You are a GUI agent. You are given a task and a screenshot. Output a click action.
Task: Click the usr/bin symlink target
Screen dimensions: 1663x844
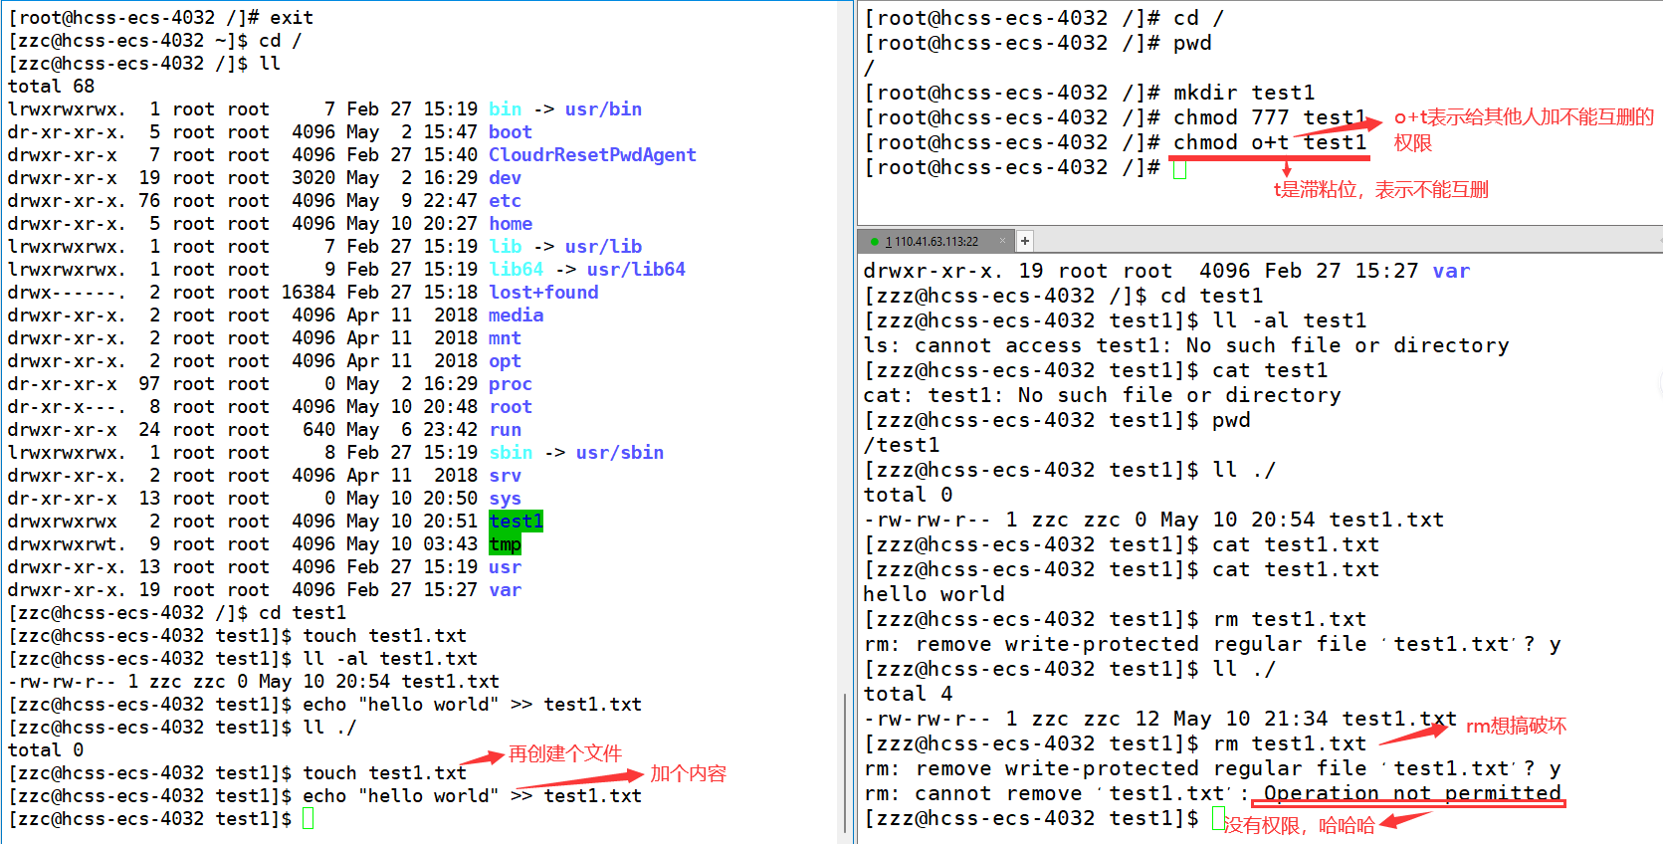pyautogui.click(x=603, y=109)
